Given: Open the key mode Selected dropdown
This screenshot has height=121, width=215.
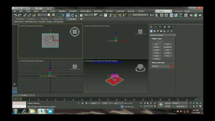Looking at the screenshot, I should [x=180, y=103].
